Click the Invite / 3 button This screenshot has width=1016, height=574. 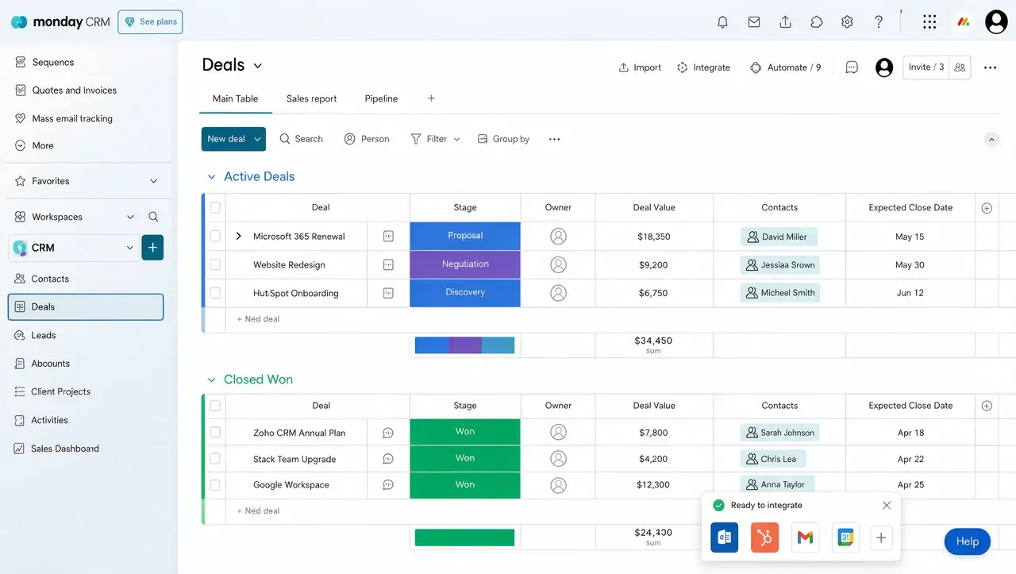tap(926, 67)
